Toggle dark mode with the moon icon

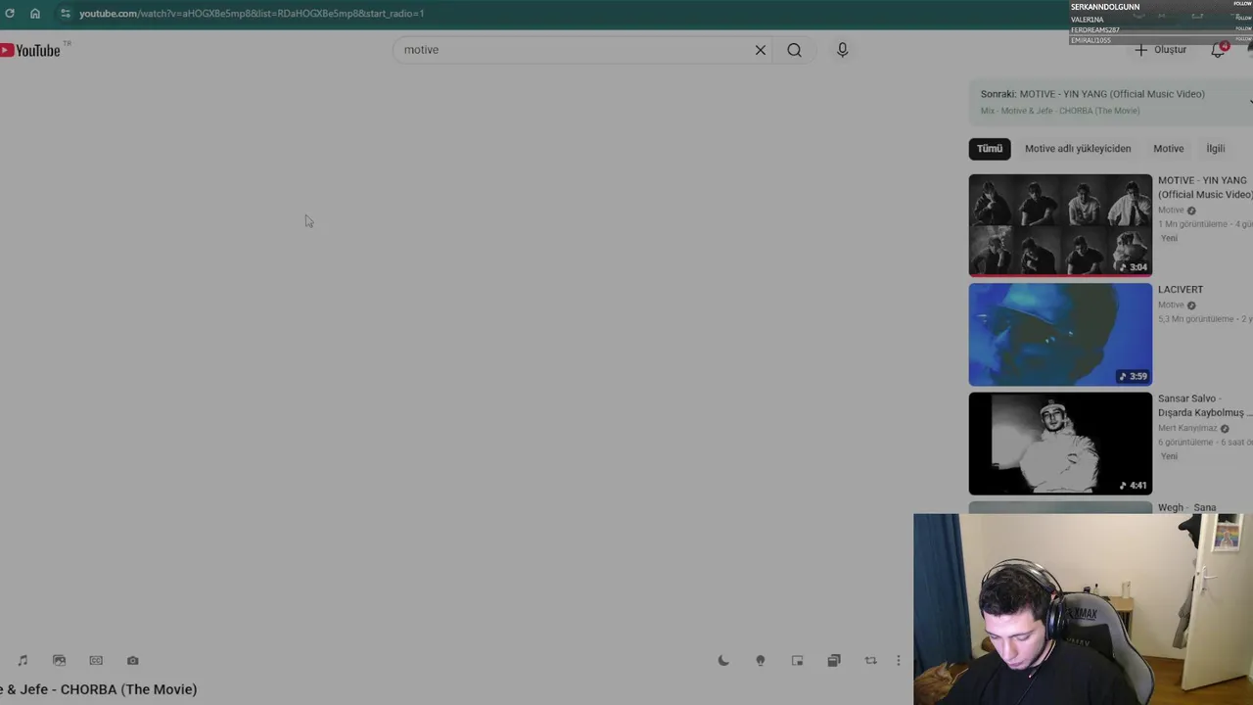point(723,661)
